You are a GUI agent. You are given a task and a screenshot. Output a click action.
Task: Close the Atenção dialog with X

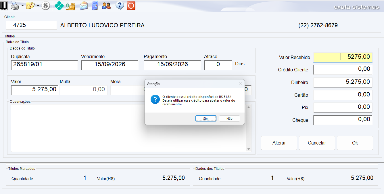click(x=240, y=83)
